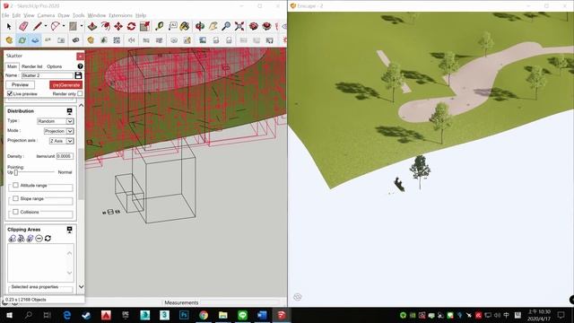This screenshot has width=574, height=323.
Task: Open the File menu
Action: coord(5,15)
